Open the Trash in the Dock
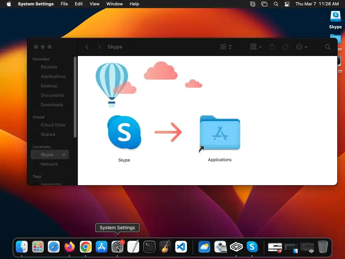This screenshot has height=259, width=345. (323, 247)
